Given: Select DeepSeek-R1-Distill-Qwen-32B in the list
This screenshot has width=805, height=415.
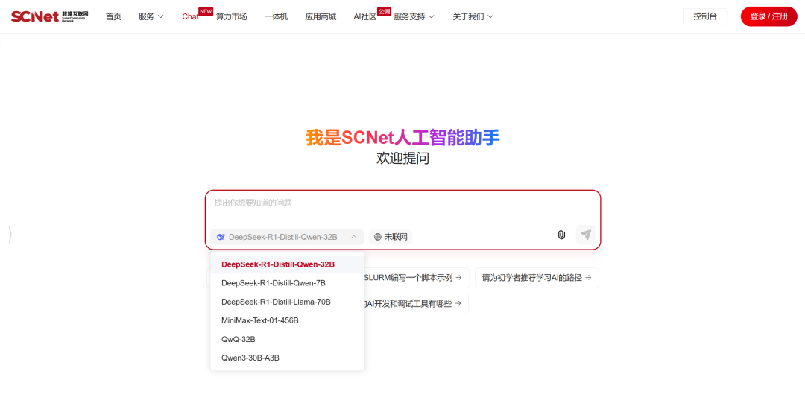Looking at the screenshot, I should coord(288,264).
